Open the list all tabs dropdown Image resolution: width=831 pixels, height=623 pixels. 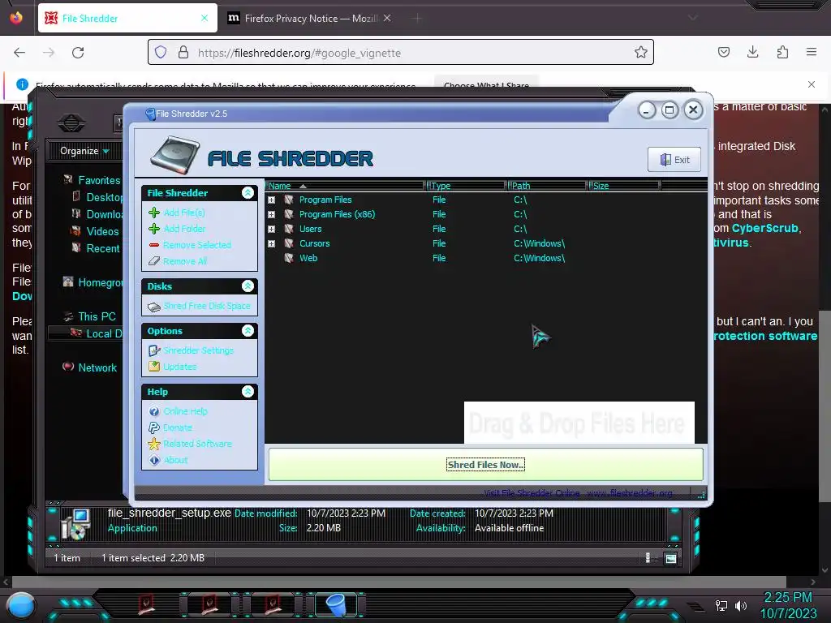(x=692, y=18)
